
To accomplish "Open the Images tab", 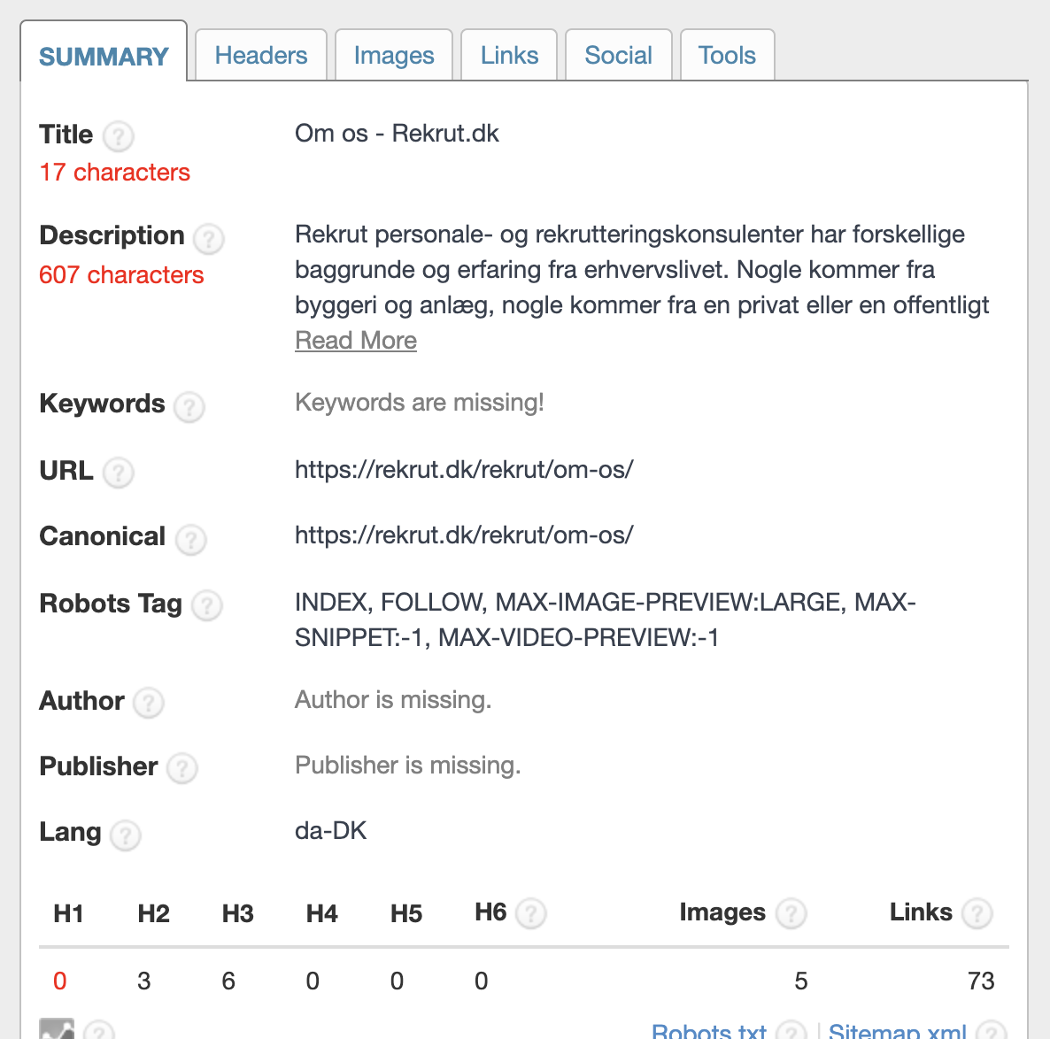I will (394, 56).
